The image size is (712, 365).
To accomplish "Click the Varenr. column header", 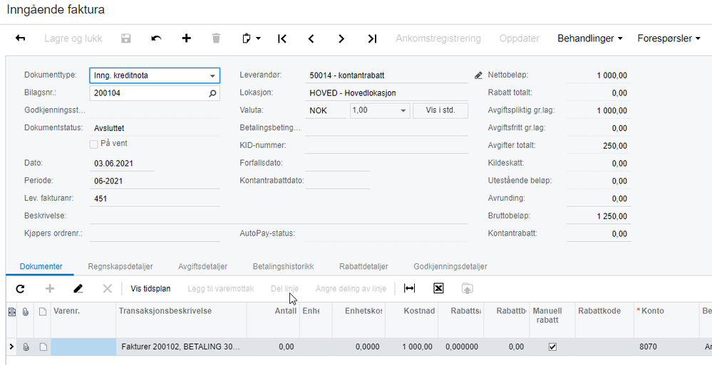I will point(83,319).
